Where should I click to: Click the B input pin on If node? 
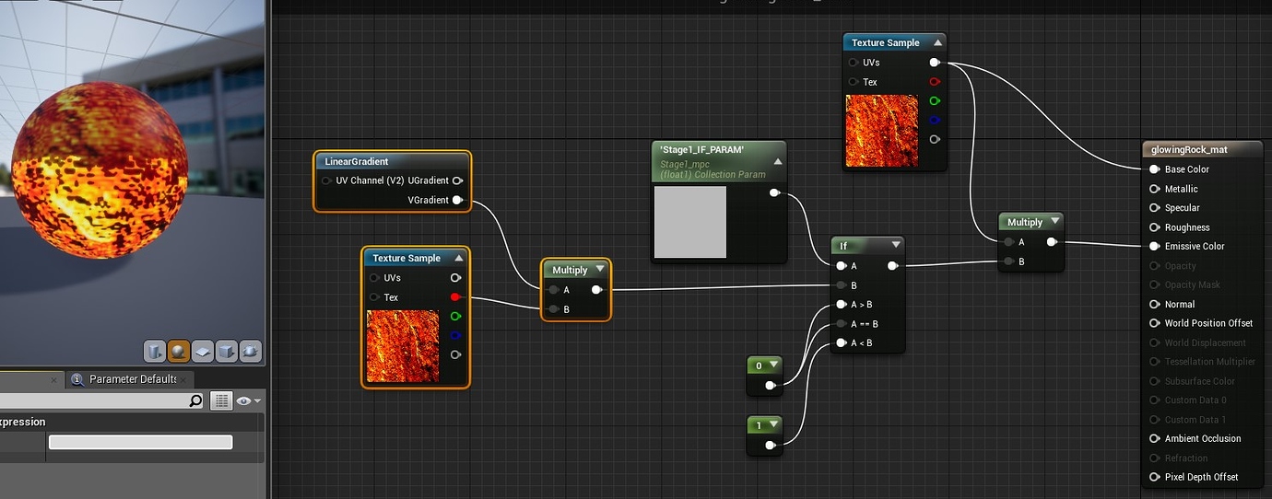pyautogui.click(x=842, y=285)
